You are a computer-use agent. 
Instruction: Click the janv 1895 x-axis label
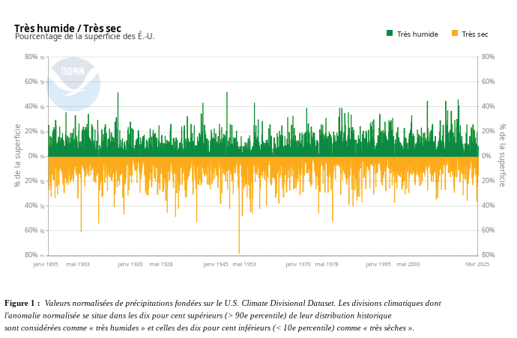(x=46, y=264)
